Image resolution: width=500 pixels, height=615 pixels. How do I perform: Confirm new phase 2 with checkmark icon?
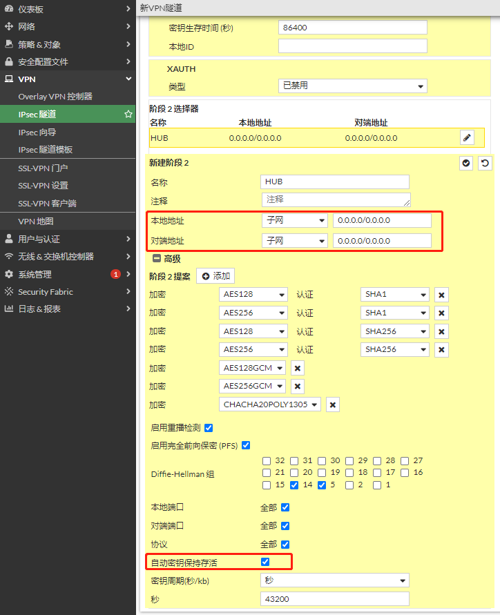point(466,163)
